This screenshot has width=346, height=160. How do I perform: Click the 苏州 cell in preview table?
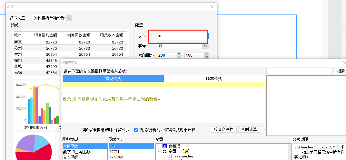click(18, 48)
